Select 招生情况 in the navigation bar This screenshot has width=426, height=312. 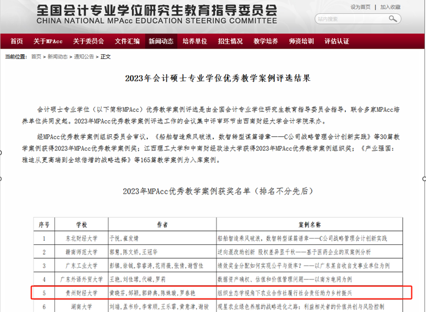click(230, 42)
